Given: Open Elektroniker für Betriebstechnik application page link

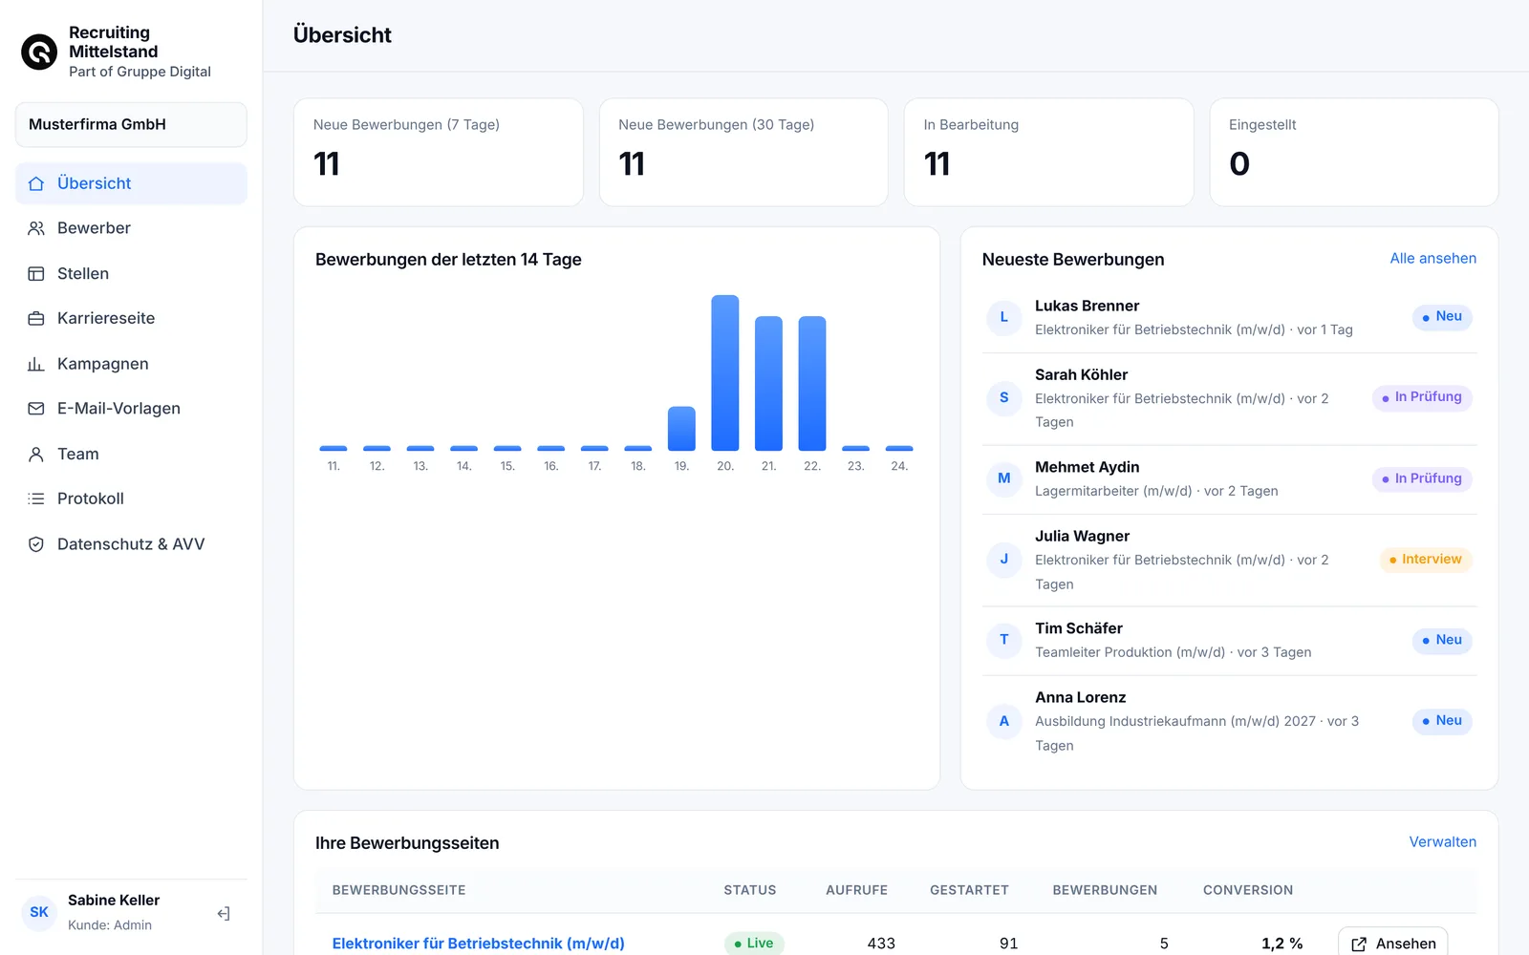Looking at the screenshot, I should point(478,944).
